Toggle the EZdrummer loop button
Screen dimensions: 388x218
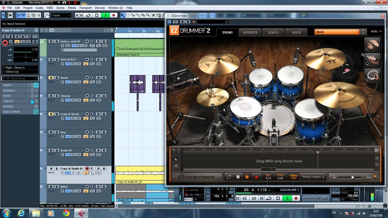(x=229, y=177)
